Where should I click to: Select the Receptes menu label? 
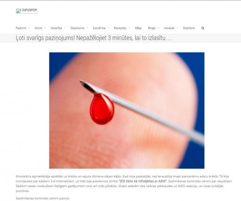(120, 28)
